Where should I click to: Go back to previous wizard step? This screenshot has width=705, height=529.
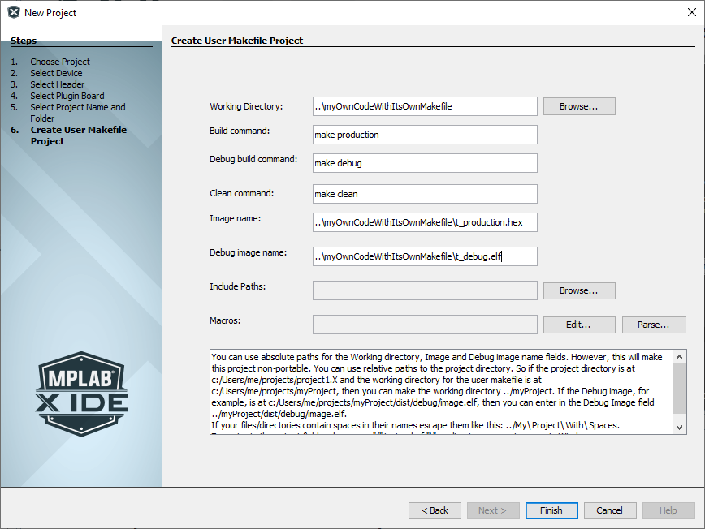coord(435,510)
